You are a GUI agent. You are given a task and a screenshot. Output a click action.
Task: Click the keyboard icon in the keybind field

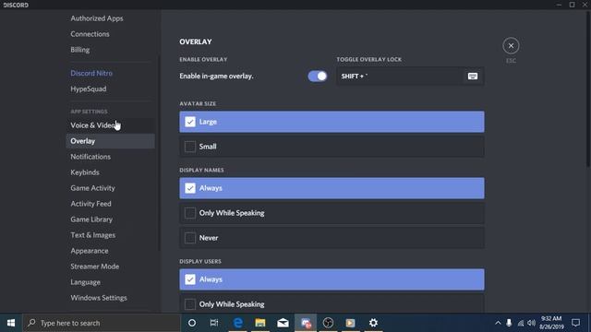click(x=472, y=76)
